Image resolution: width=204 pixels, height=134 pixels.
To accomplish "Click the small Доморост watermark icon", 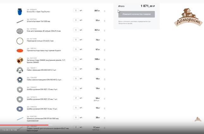I will (x=198, y=119).
